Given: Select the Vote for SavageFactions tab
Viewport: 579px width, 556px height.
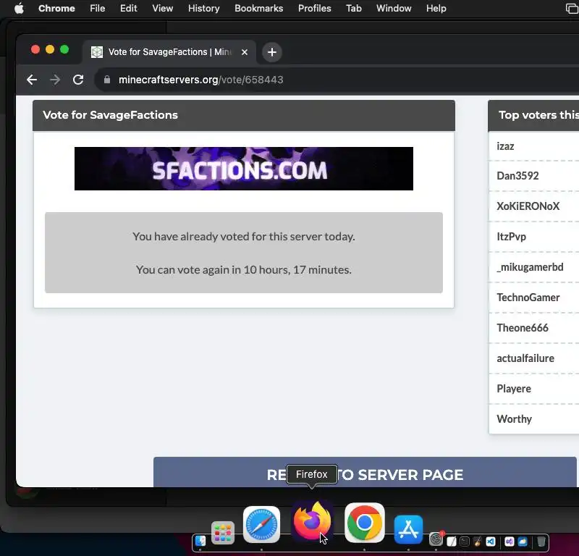Looking at the screenshot, I should tap(169, 52).
